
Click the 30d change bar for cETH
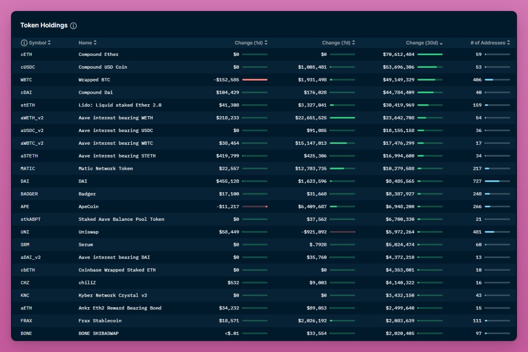click(x=430, y=55)
